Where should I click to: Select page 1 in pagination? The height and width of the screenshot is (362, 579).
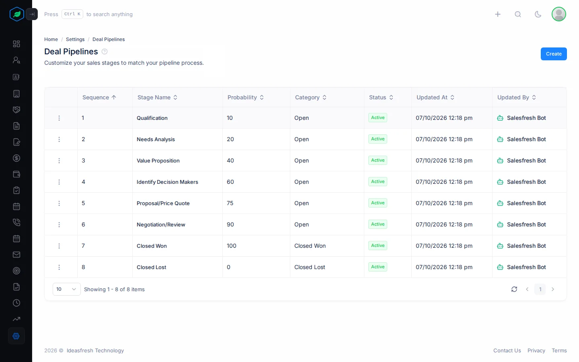pyautogui.click(x=540, y=289)
